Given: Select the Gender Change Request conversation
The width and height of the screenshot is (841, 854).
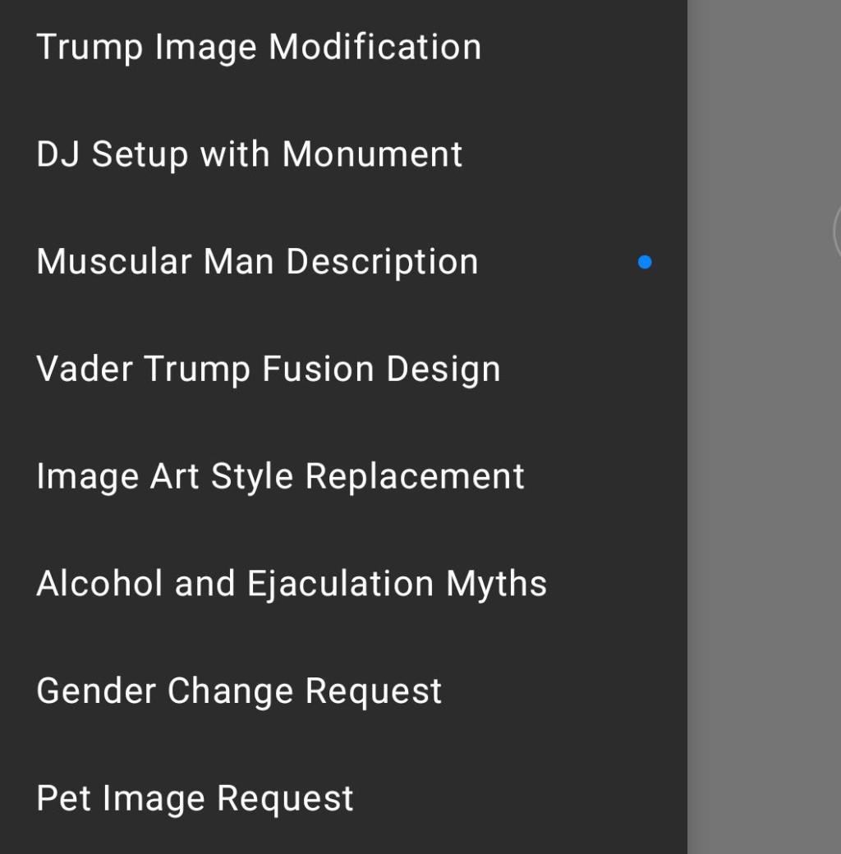Looking at the screenshot, I should point(343,691).
